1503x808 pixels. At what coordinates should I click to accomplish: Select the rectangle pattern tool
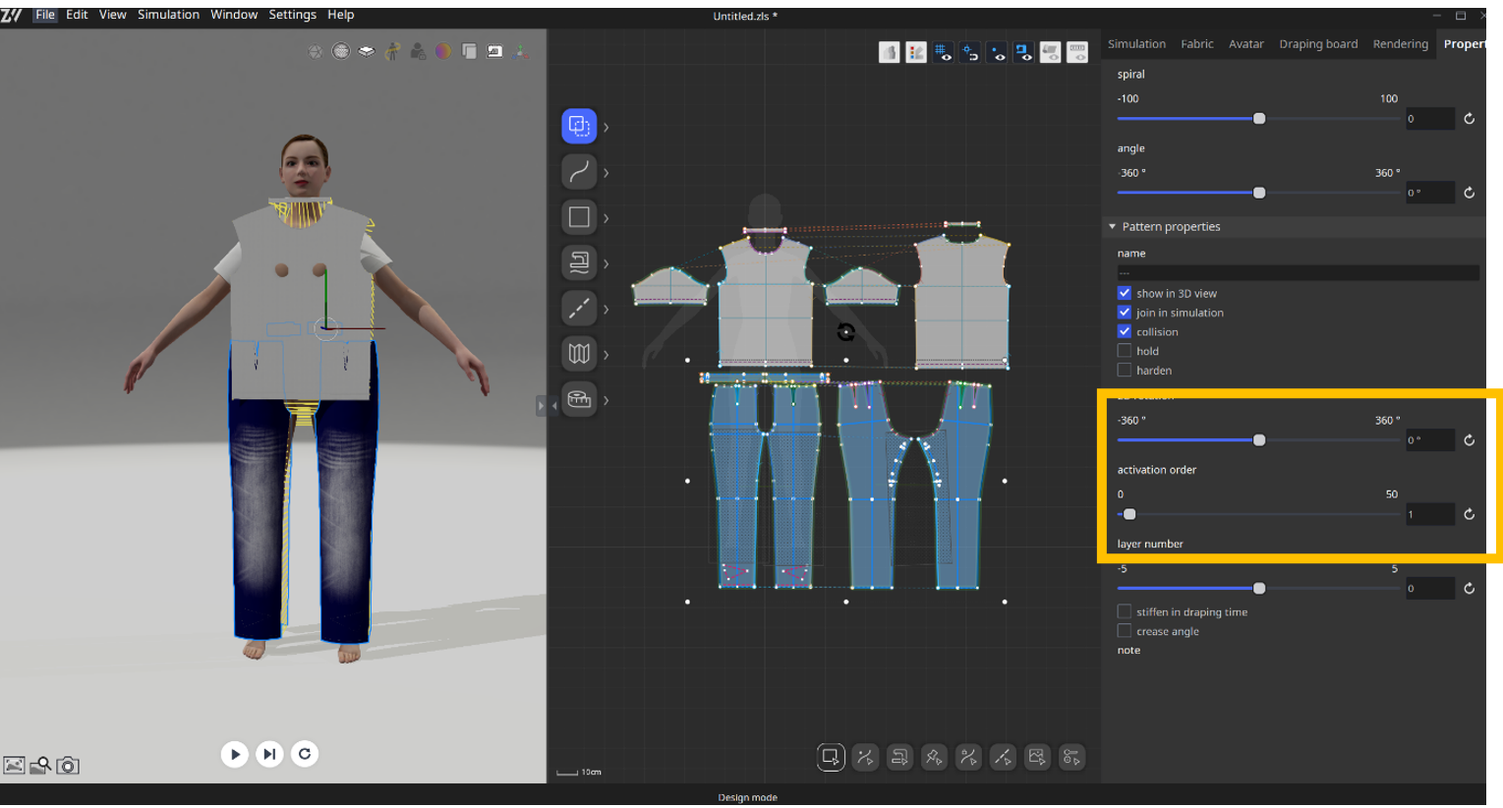(x=579, y=217)
